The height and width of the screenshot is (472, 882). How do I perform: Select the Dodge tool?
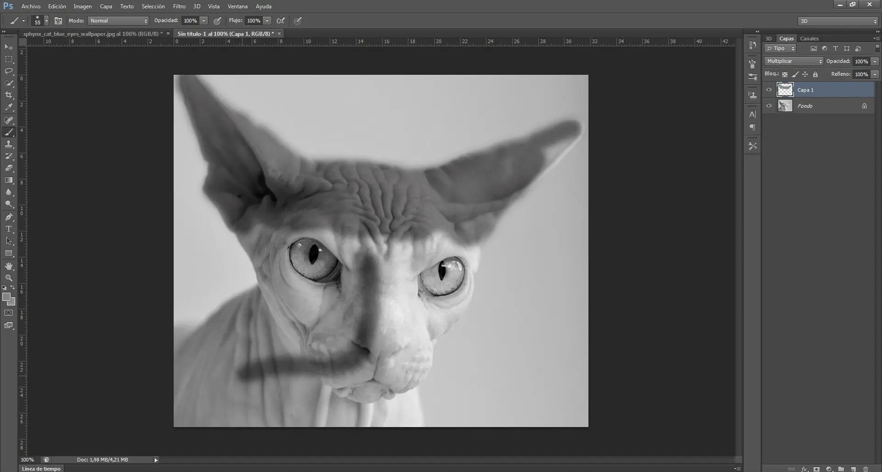(x=9, y=204)
